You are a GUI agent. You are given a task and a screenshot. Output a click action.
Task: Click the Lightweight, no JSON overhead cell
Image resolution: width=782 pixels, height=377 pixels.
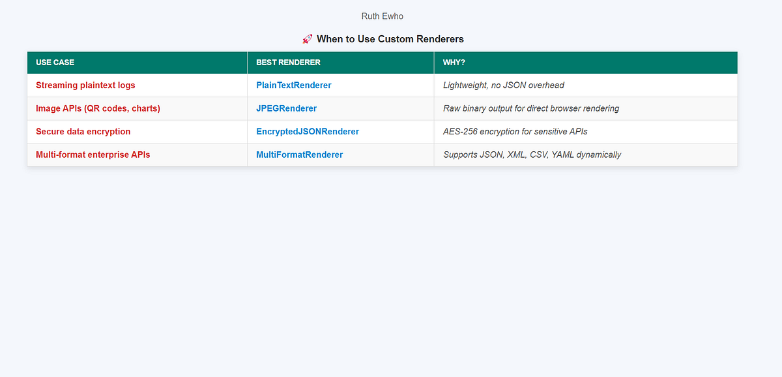pyautogui.click(x=504, y=85)
